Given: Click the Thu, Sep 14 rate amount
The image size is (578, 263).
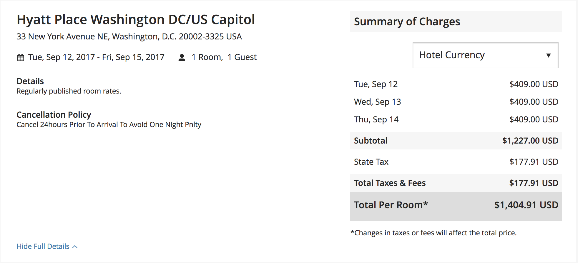Looking at the screenshot, I should click(534, 119).
